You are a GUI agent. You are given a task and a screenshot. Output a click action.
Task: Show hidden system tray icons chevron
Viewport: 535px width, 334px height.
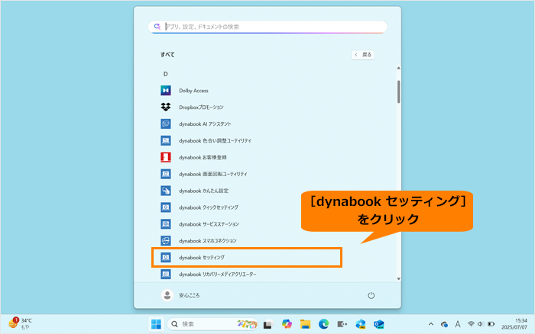[431, 324]
